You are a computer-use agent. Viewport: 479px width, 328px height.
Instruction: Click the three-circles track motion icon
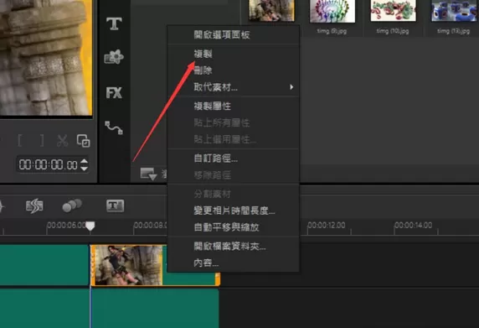72,206
